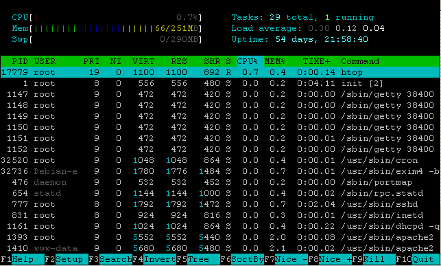This screenshot has width=441, height=266.
Task: Click the daemon user name
Action: click(50, 182)
